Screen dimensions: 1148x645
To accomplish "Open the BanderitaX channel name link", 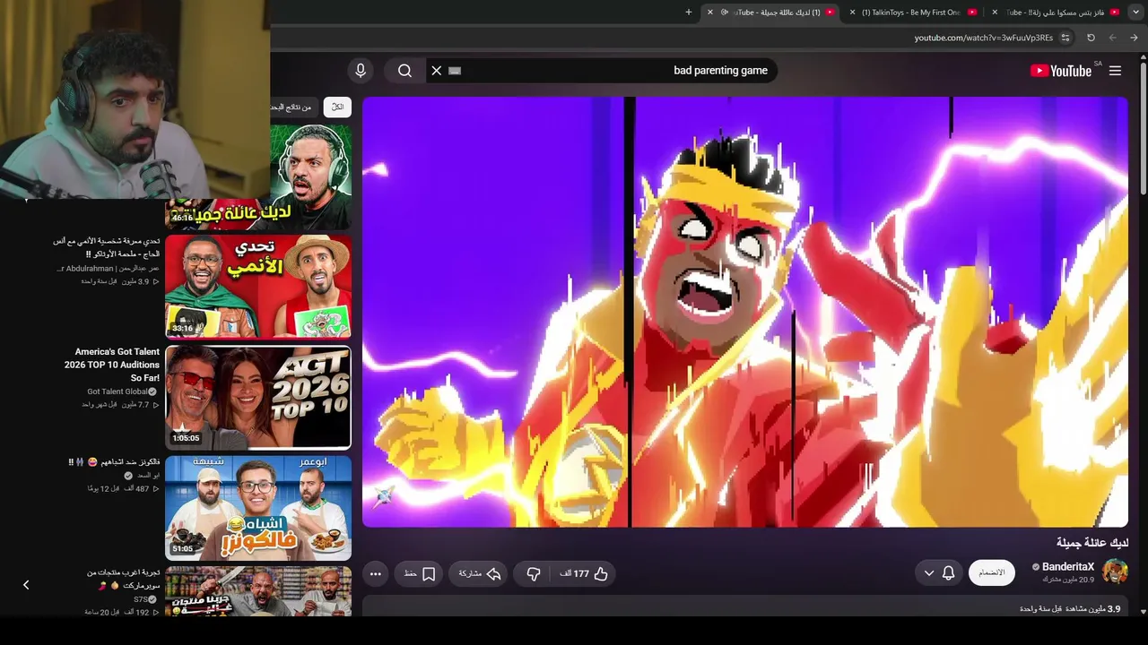I will click(1068, 566).
